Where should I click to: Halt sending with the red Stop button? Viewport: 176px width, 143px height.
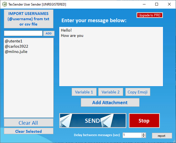[x=144, y=121]
